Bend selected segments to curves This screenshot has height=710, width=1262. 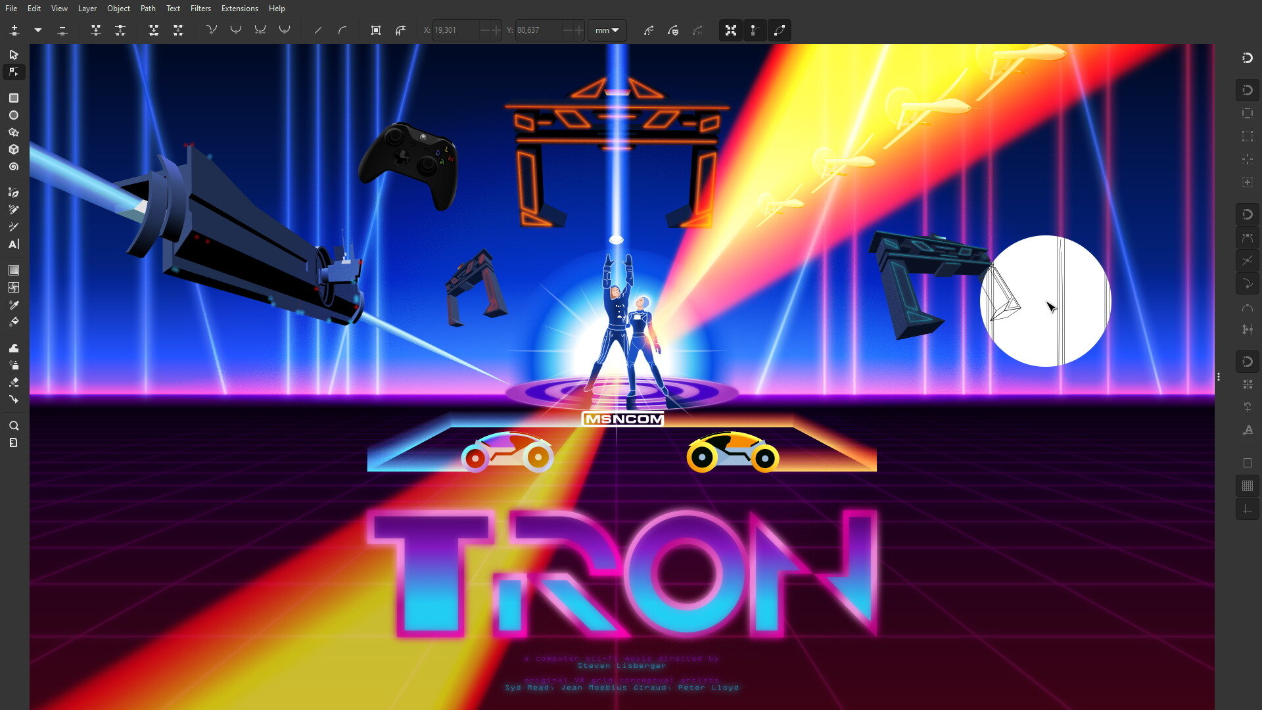click(x=342, y=30)
